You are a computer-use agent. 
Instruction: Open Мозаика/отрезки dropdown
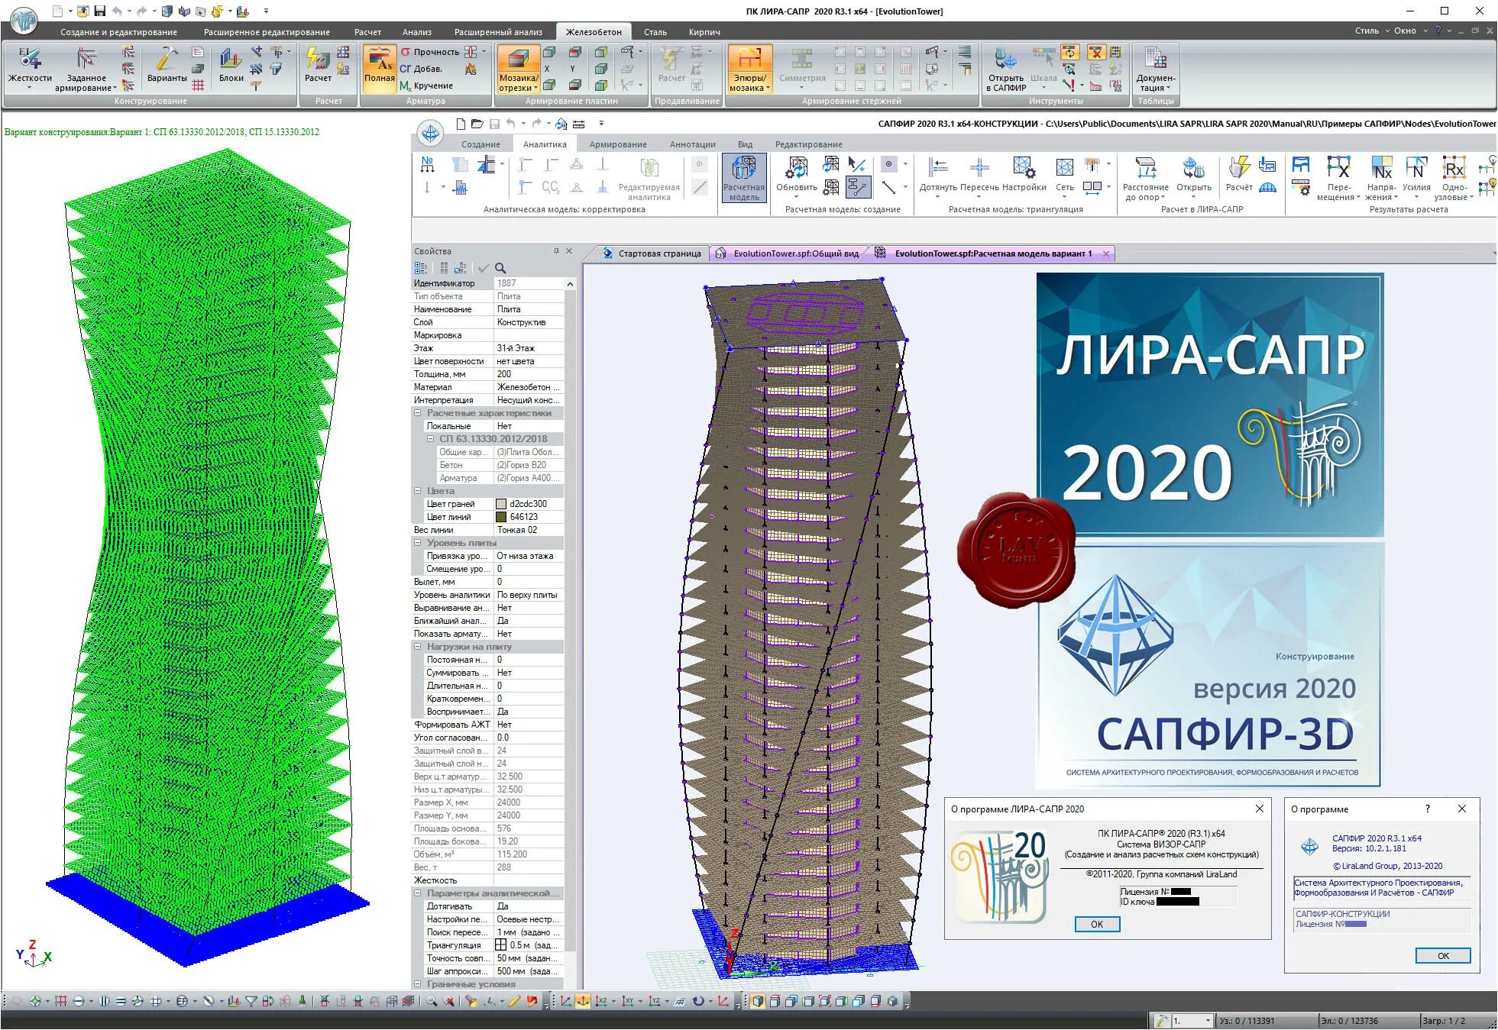[x=536, y=89]
